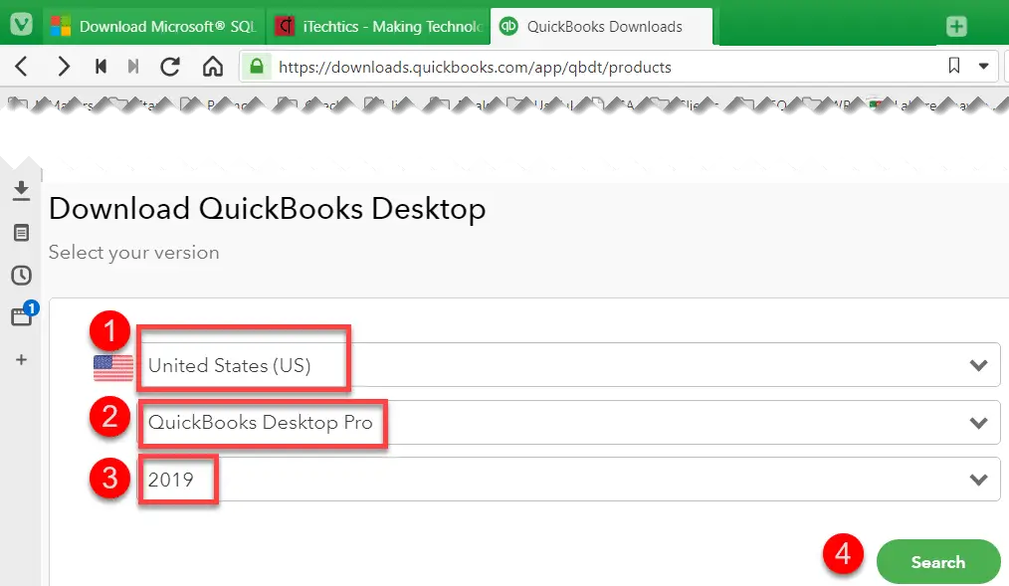Open the 2019 version year dropdown
Viewport: 1009px width, 586px height.
pyautogui.click(x=569, y=479)
